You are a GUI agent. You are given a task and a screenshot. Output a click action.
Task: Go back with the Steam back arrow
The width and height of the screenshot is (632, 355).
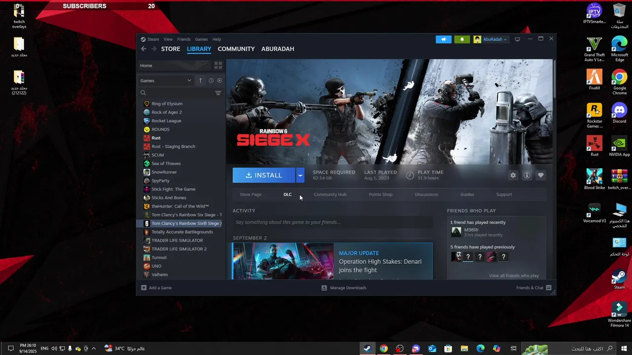(143, 49)
